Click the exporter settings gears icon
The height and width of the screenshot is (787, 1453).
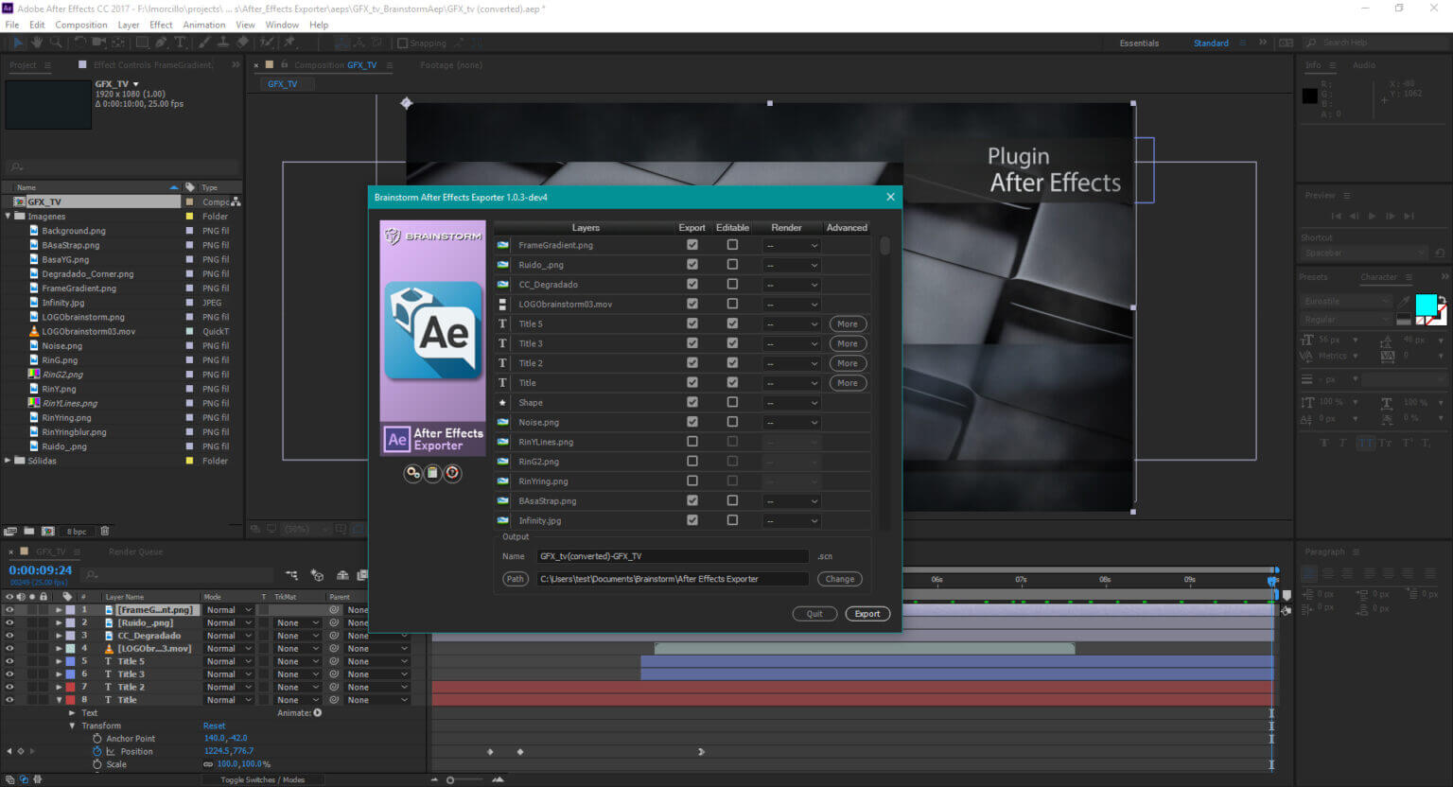click(x=412, y=473)
